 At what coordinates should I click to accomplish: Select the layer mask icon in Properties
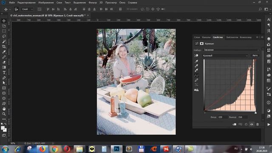tap(201, 43)
